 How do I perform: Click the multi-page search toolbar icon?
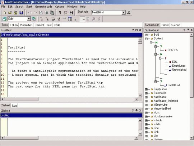pyautogui.click(x=52, y=13)
